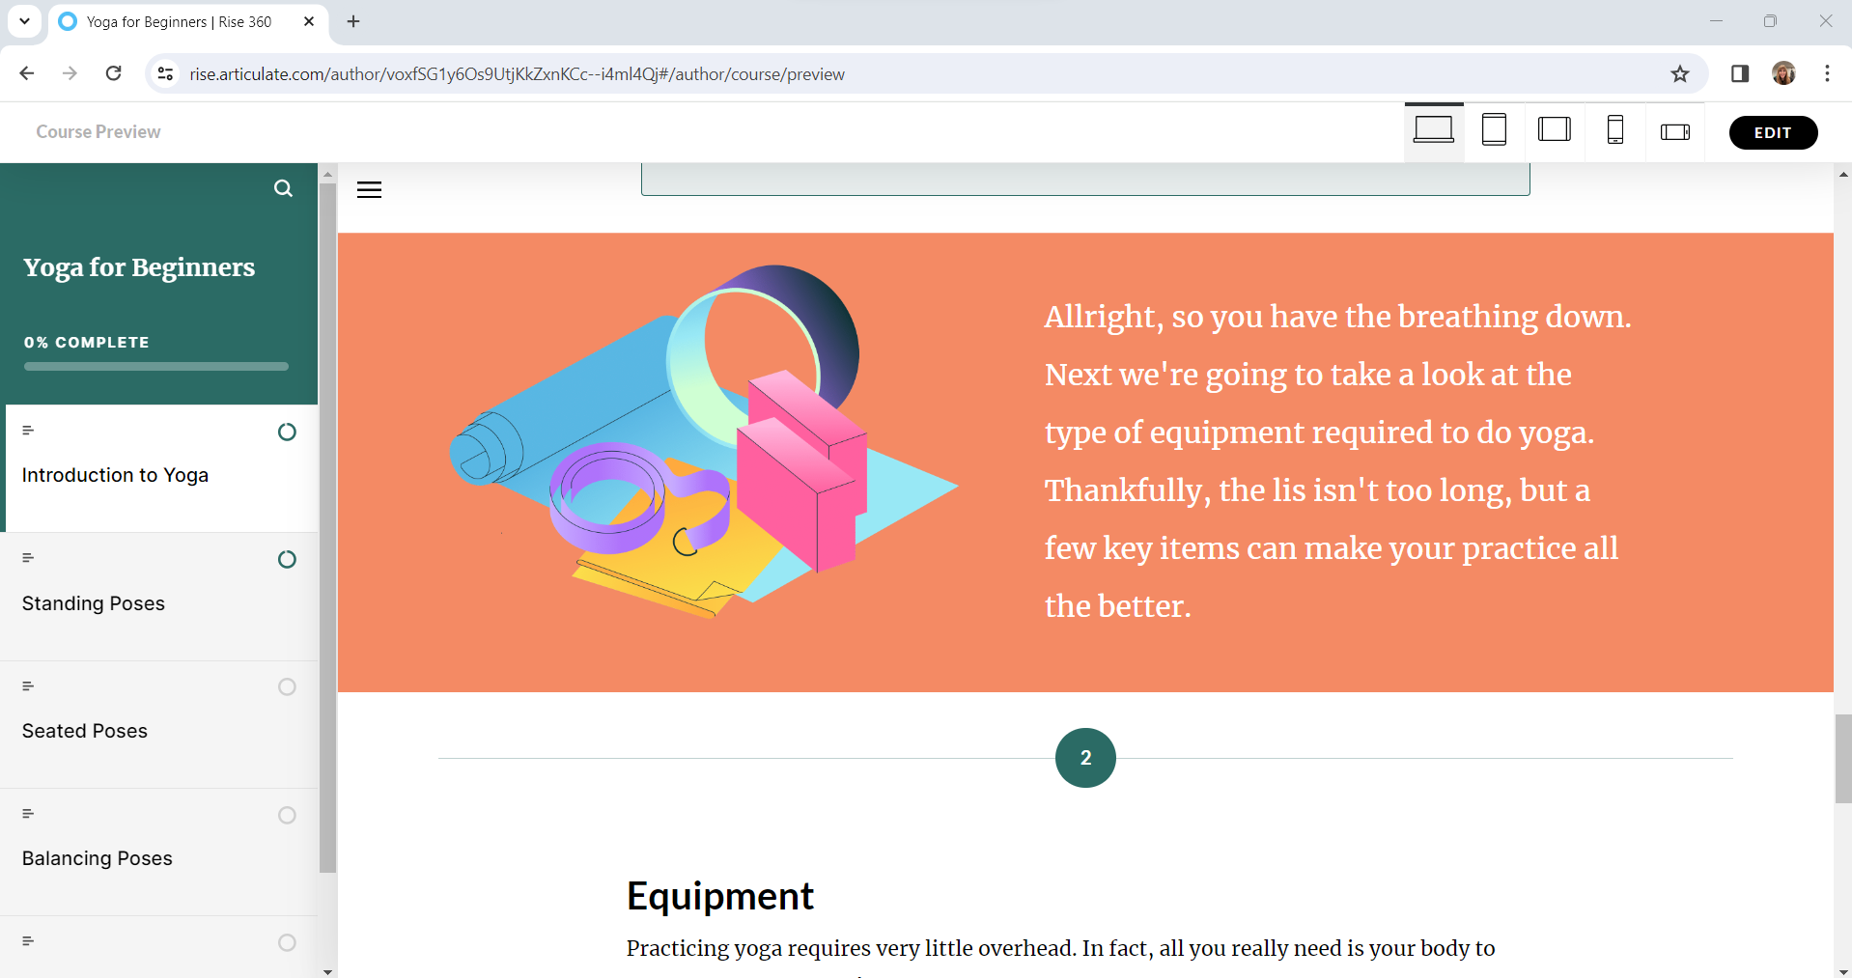Open a new browser tab
Viewport: 1852px width, 978px height.
(353, 21)
